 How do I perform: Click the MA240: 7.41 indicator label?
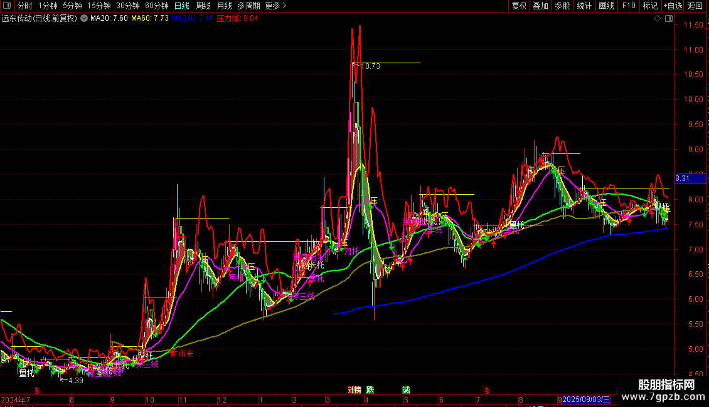click(192, 19)
